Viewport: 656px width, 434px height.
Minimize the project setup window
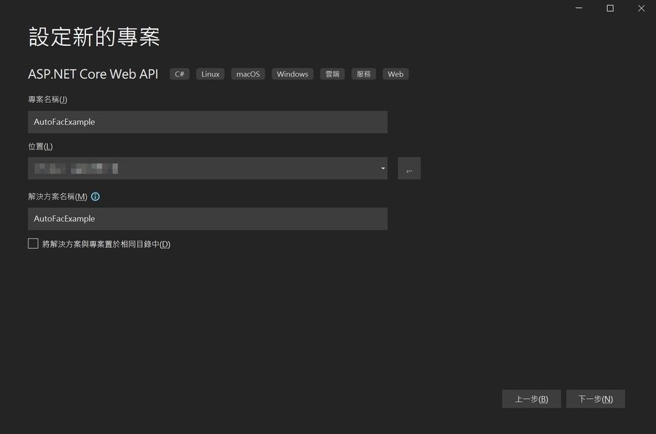point(579,8)
